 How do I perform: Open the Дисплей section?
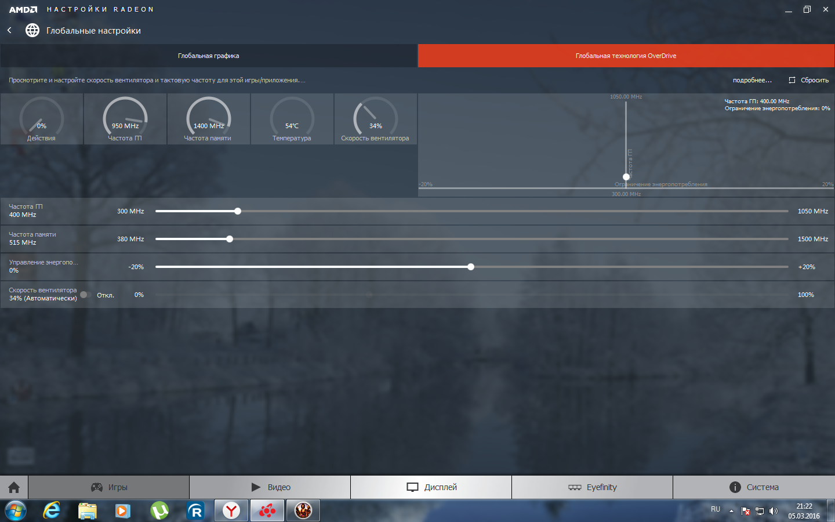pyautogui.click(x=431, y=487)
